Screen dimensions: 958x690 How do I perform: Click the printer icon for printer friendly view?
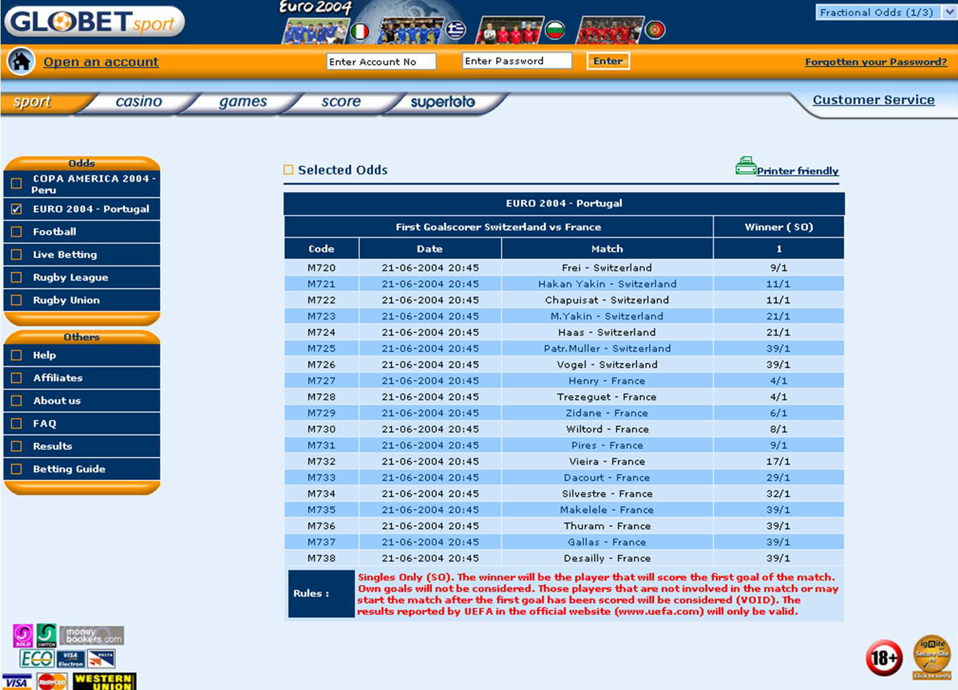pos(745,166)
